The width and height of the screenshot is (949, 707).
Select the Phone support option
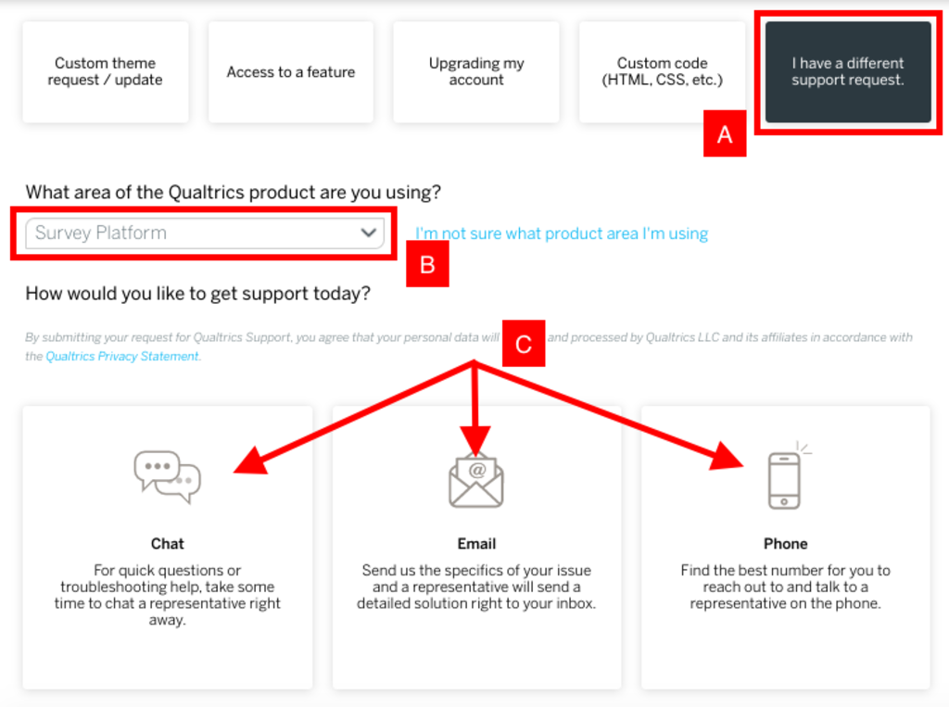[x=785, y=547]
